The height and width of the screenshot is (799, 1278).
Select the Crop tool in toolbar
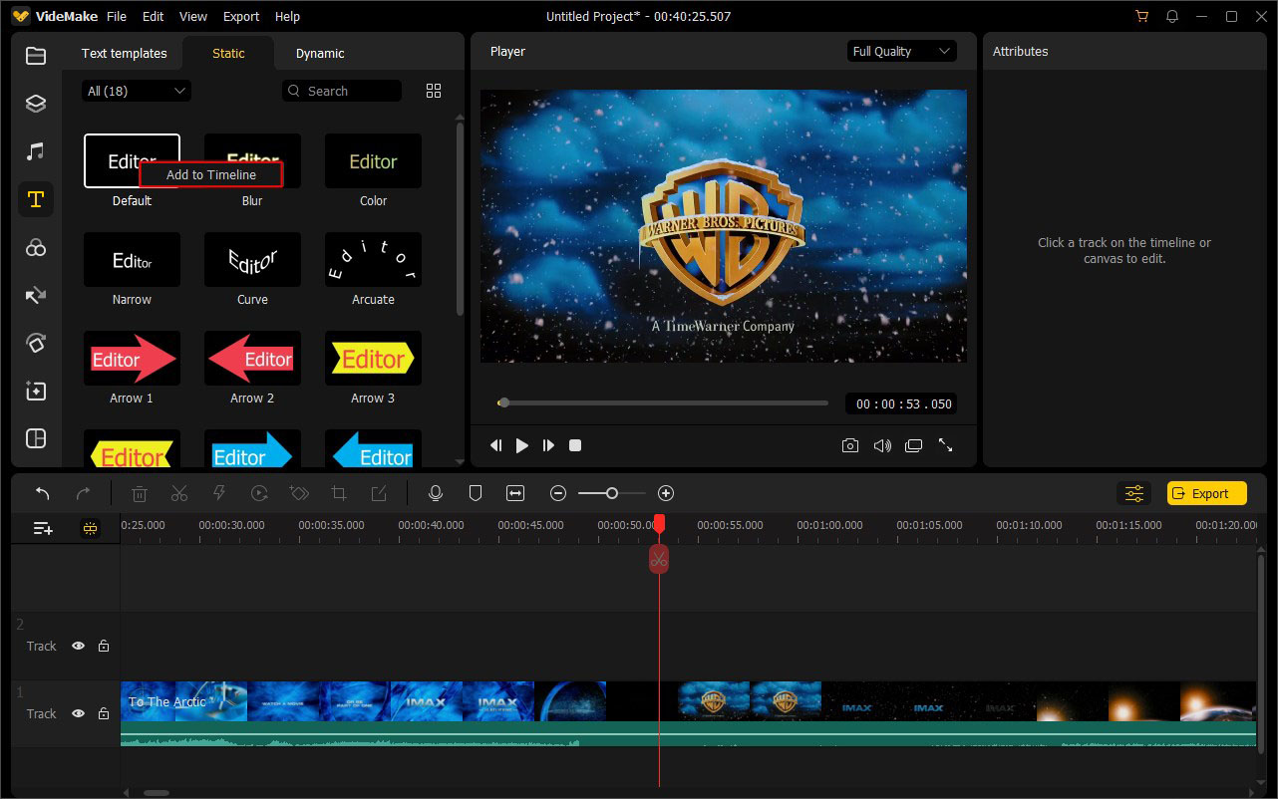tap(339, 493)
